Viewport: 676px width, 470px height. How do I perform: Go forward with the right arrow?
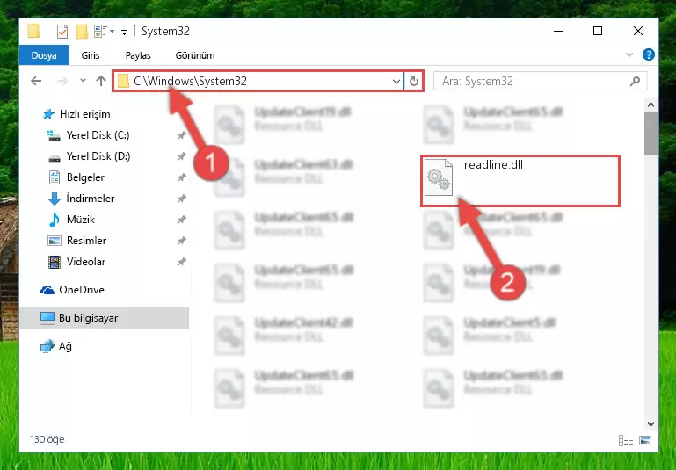coord(62,81)
